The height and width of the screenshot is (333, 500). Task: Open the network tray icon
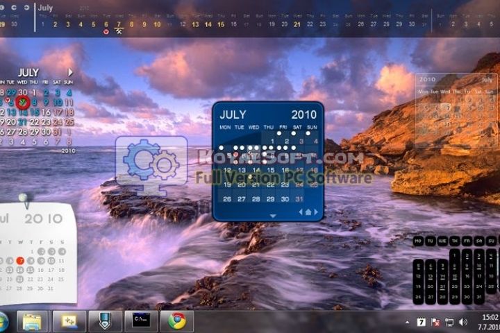pos(449,322)
